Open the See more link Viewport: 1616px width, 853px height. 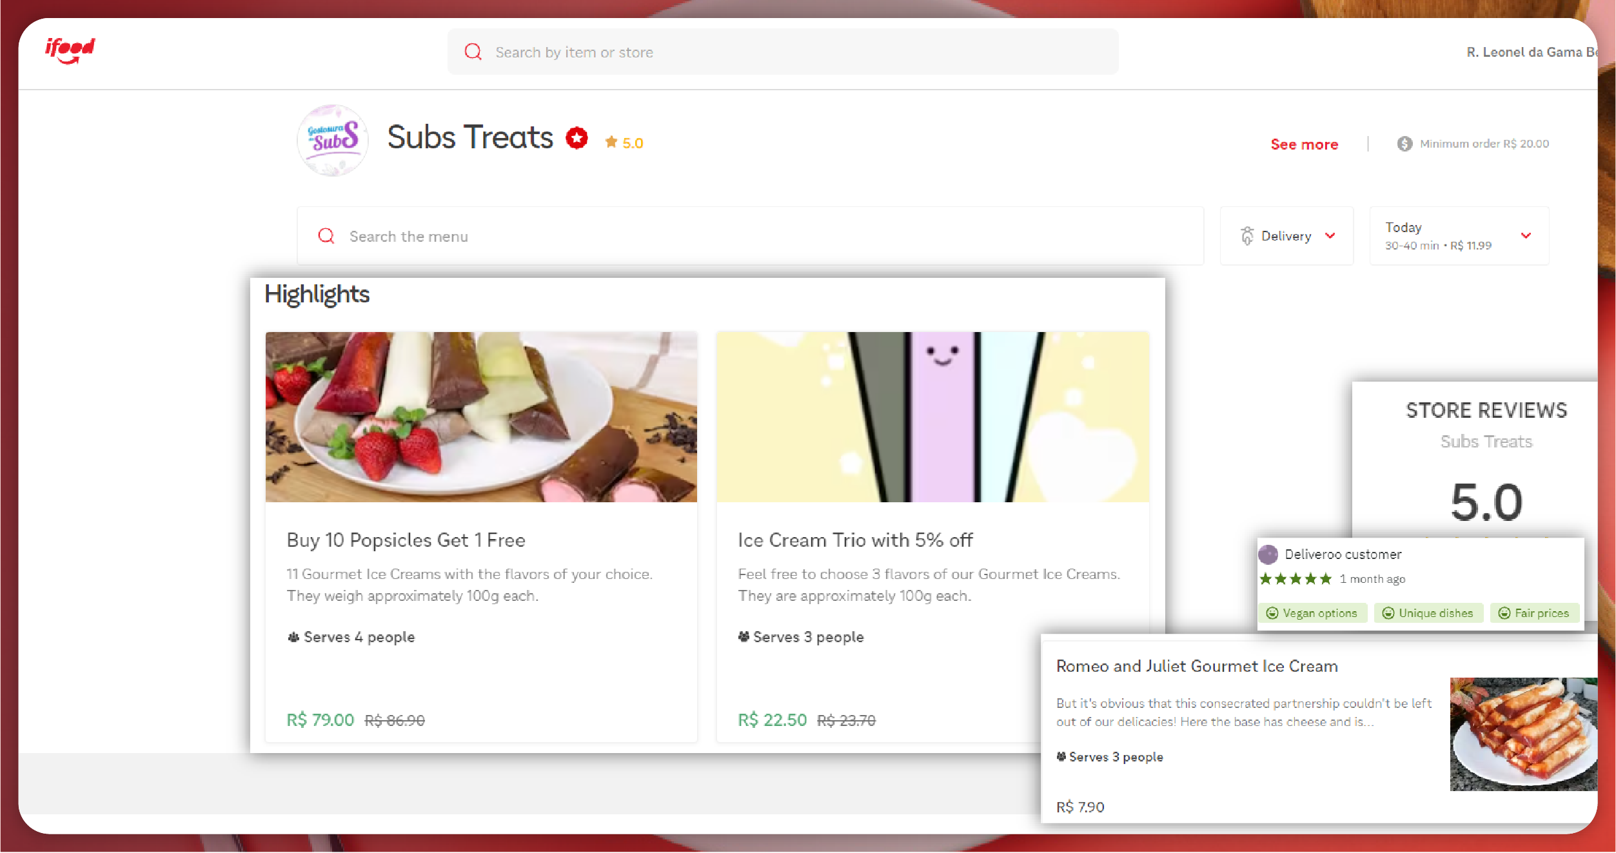pos(1304,144)
